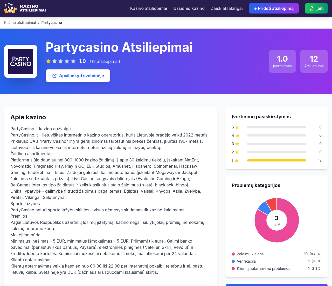Select the Žaidimų klaidos legend label
Image resolution: width=332 pixels, height=286 pixels.
pyautogui.click(x=250, y=254)
